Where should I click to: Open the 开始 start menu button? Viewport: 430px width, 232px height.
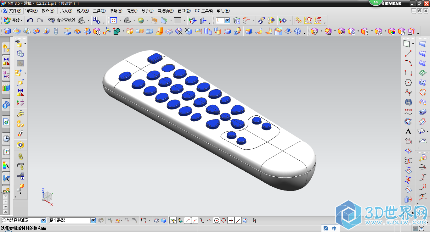click(x=13, y=20)
